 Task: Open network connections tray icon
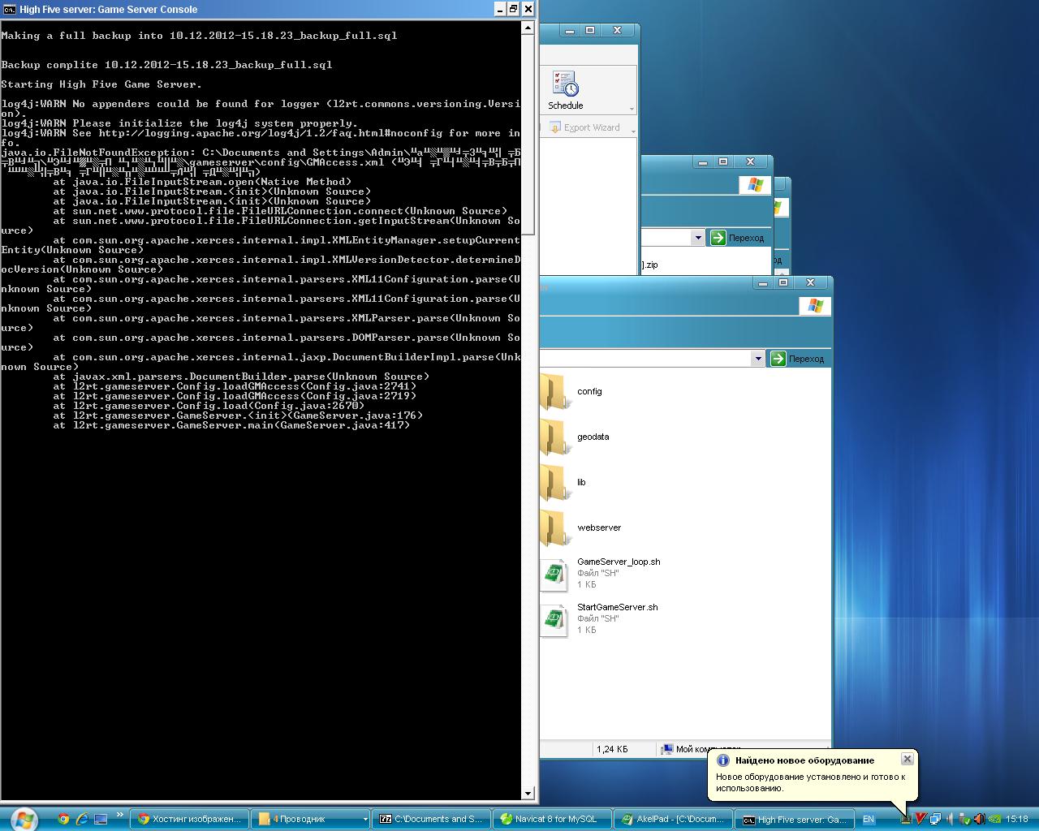(x=935, y=819)
